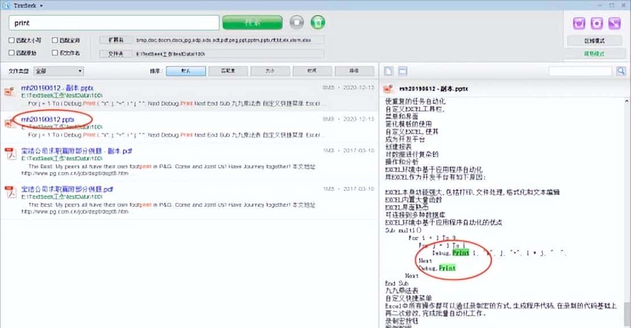The width and height of the screenshot is (631, 328).
Task: Click the gray round stop-search button
Action: 297,22
